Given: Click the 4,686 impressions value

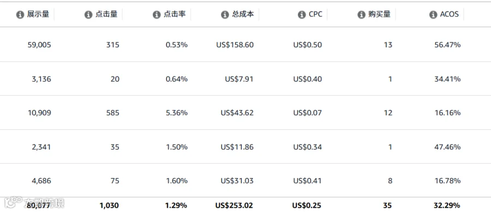Looking at the screenshot, I should click(41, 181).
